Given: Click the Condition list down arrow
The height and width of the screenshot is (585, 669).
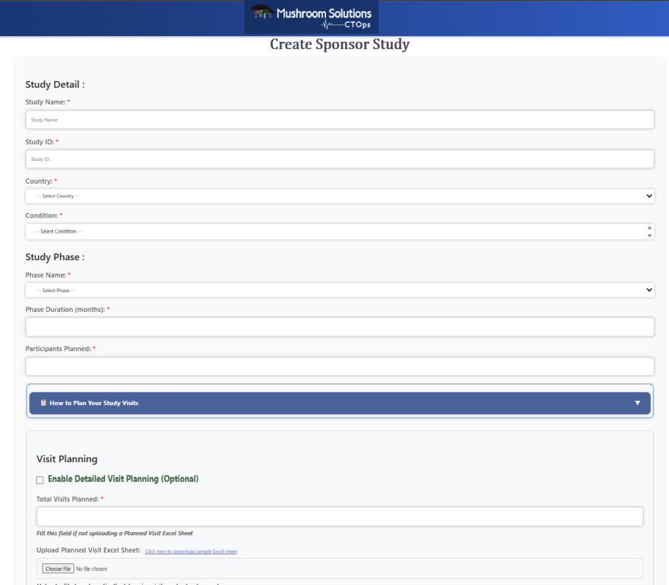Looking at the screenshot, I should [649, 235].
